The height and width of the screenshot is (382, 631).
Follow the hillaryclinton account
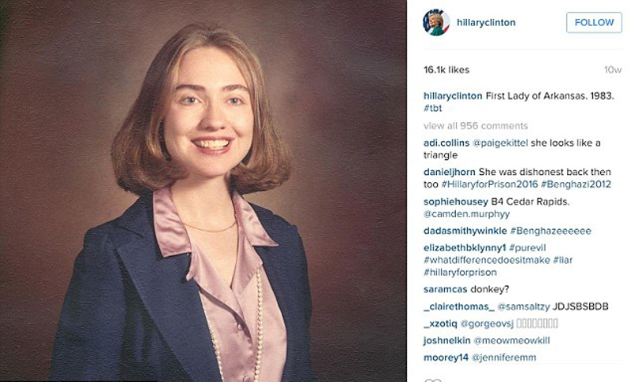594,23
